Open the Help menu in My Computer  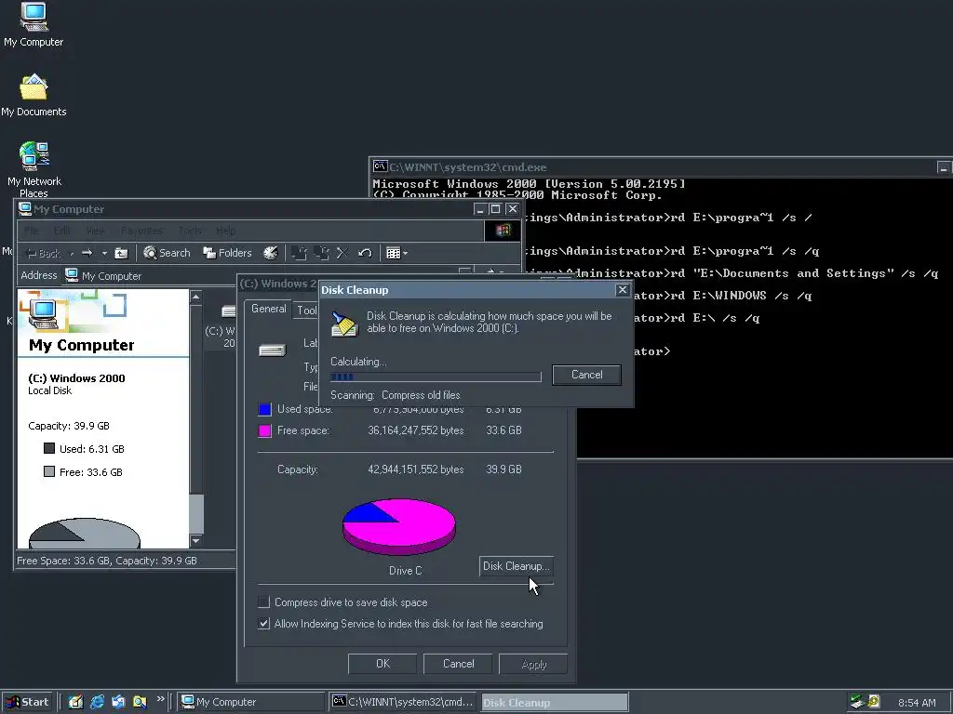225,231
